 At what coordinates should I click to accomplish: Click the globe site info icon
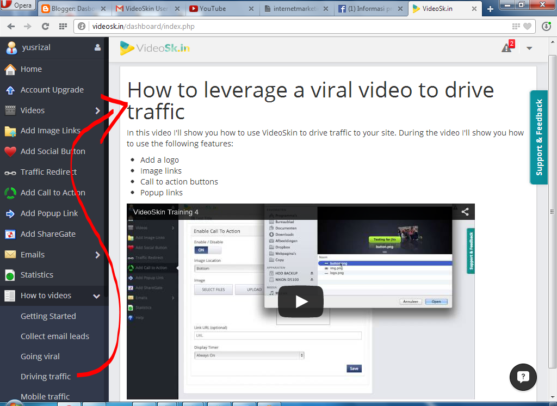[82, 26]
